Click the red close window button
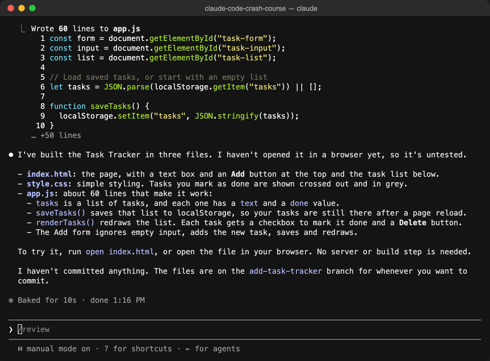The image size is (490, 361). tap(11, 8)
